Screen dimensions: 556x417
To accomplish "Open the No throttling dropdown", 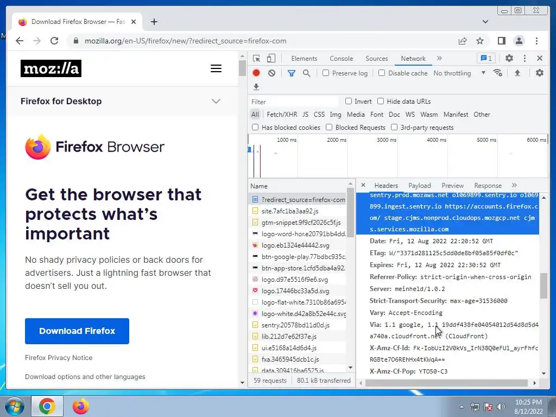I will tap(459, 73).
